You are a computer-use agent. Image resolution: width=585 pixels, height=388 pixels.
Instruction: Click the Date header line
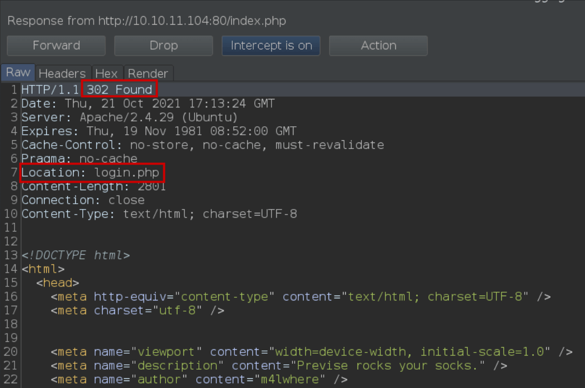(148, 104)
